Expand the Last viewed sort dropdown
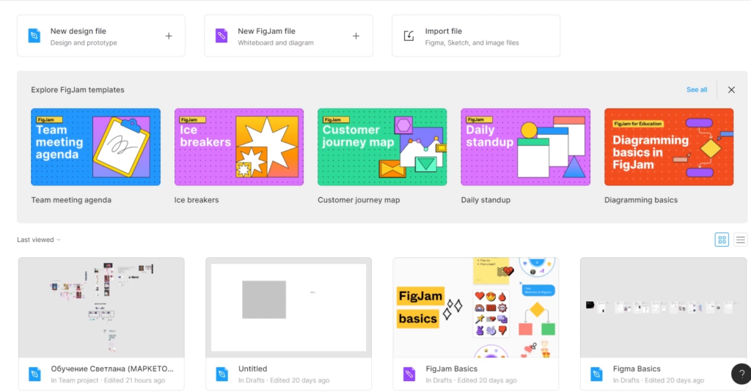This screenshot has height=392, width=751. coord(39,240)
